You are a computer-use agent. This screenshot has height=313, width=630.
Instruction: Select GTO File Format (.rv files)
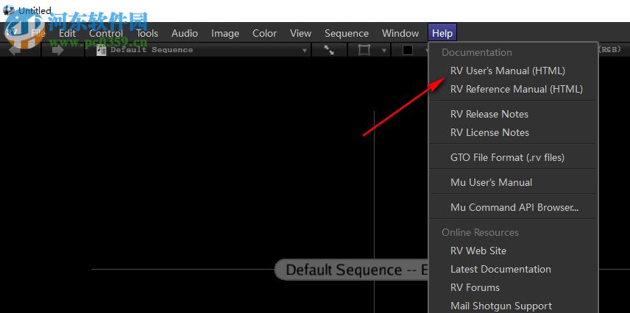pyautogui.click(x=507, y=157)
